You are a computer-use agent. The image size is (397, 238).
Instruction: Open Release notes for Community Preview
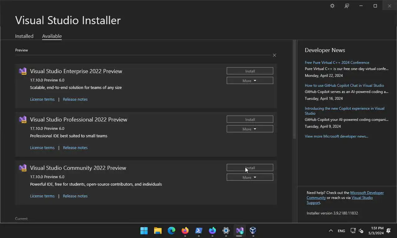click(x=75, y=196)
